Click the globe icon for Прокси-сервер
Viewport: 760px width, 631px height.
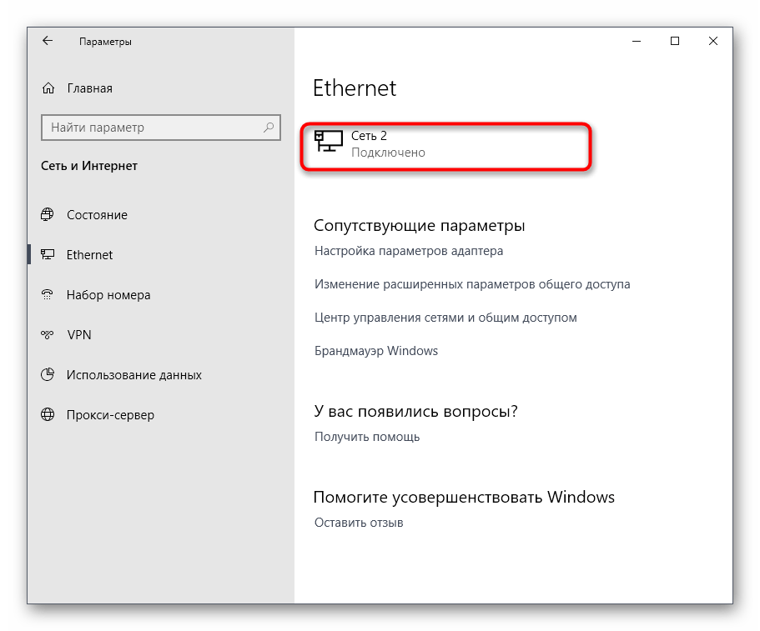click(x=48, y=415)
